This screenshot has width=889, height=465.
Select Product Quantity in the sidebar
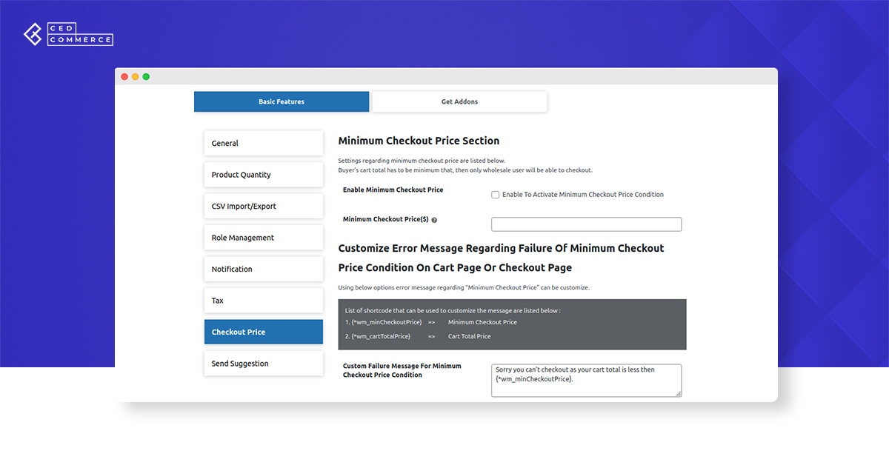point(264,175)
